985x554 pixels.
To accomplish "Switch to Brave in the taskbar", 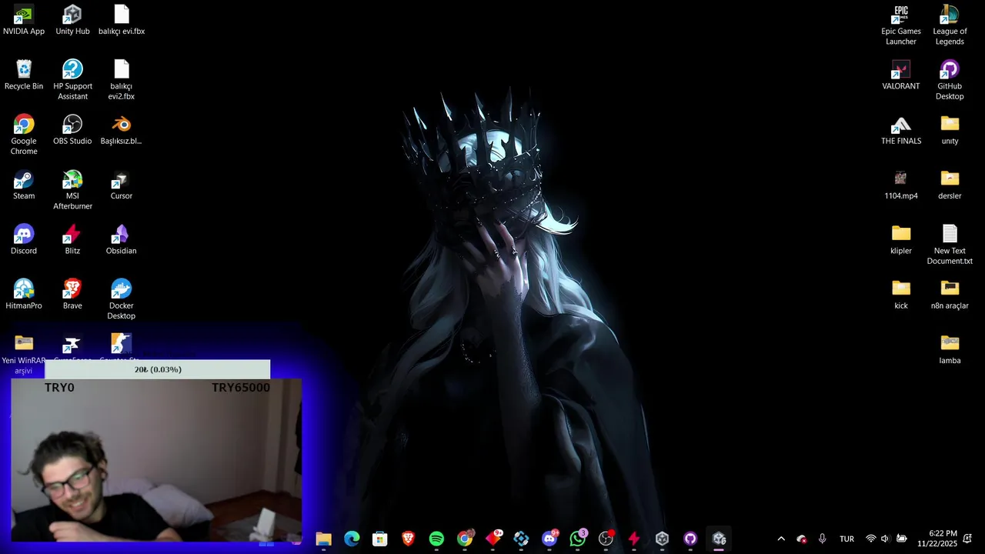I will [408, 539].
